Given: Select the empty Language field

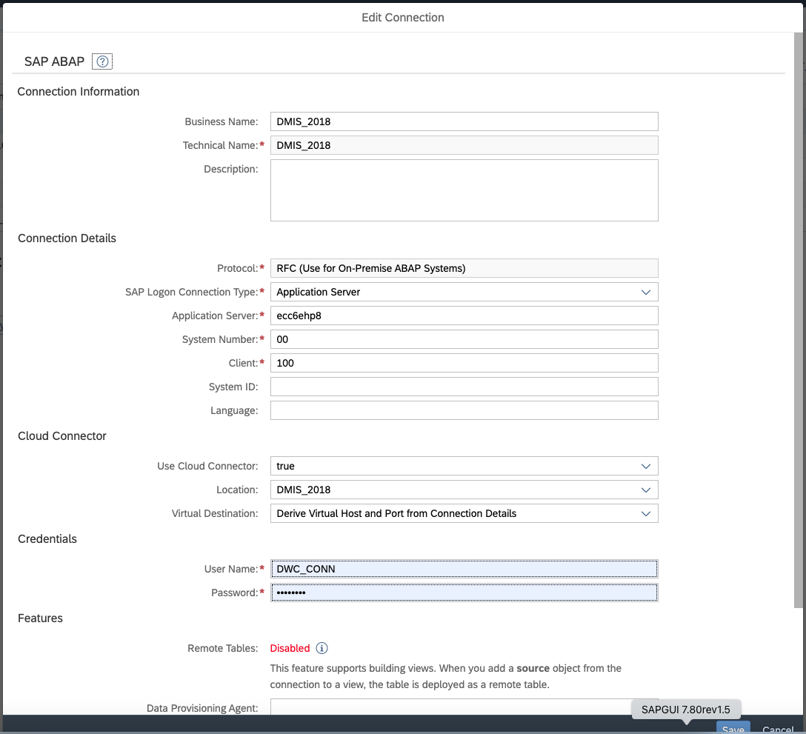Looking at the screenshot, I should [464, 410].
